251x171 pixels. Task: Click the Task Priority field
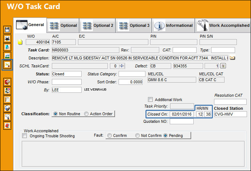pyautogui.click(x=182, y=106)
